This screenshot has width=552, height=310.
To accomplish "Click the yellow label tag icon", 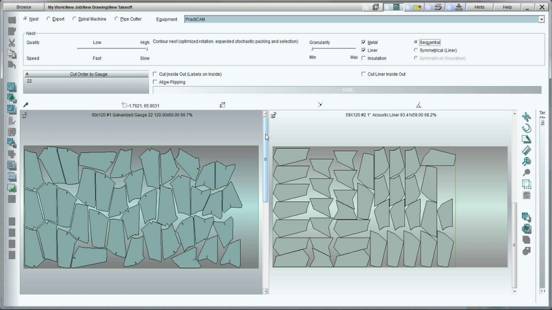I will point(417,7).
